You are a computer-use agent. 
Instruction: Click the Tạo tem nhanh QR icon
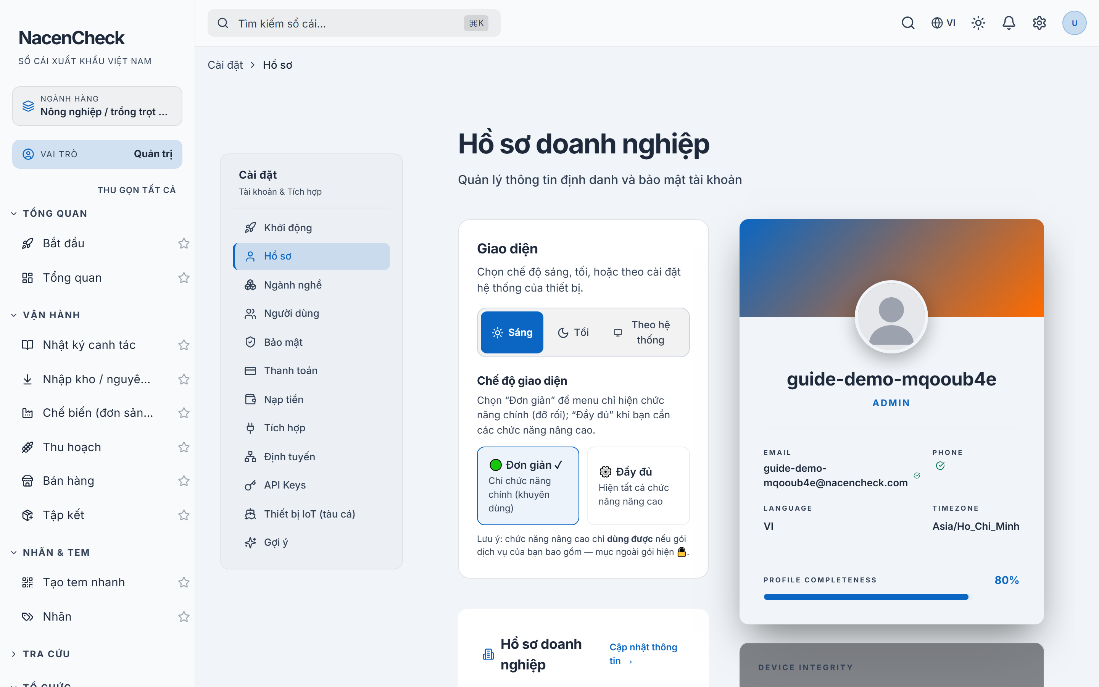pos(27,582)
